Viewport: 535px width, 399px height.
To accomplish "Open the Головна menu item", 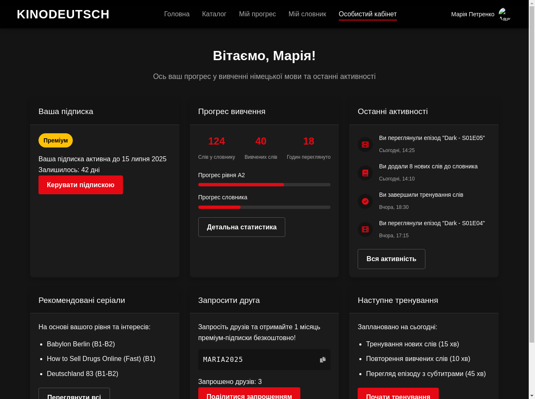I will point(177,14).
